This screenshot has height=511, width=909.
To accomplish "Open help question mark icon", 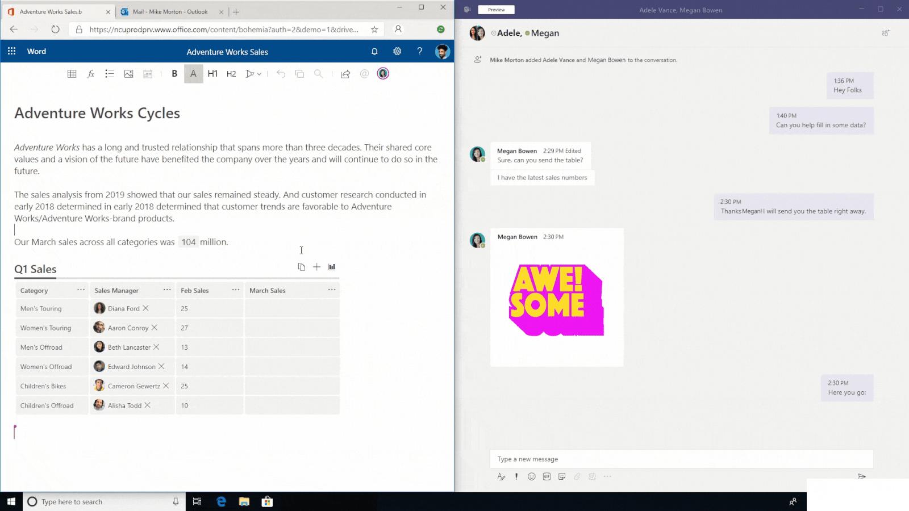I will [420, 51].
